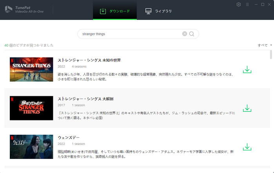Select title ストレンジャー・シングス 大解剖
274x173 pixels.
pos(86,99)
